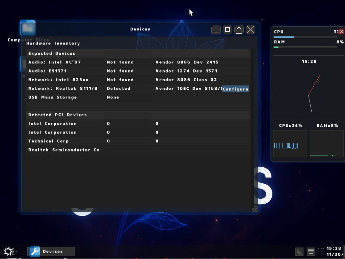The width and height of the screenshot is (345, 259).
Task: Close the system monitor widget
Action: tap(341, 32)
